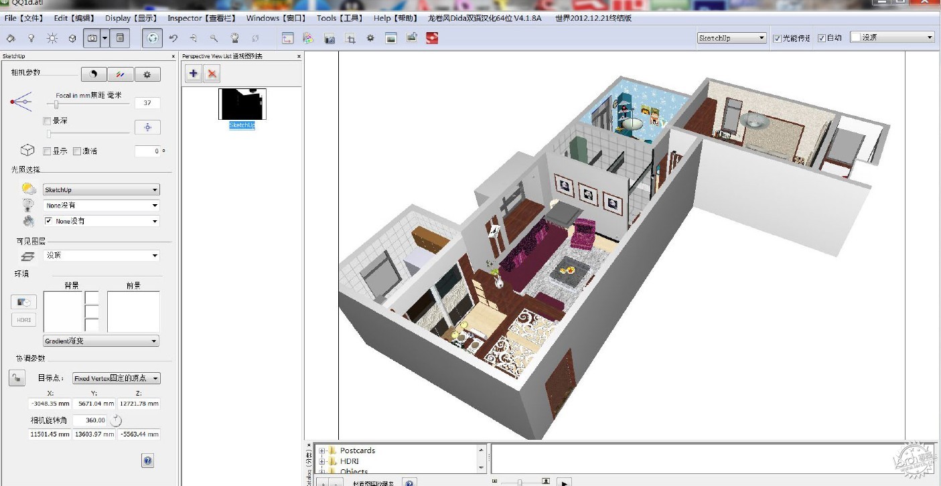941x486 pixels.
Task: Click the background image environment button
Action: [x=23, y=303]
